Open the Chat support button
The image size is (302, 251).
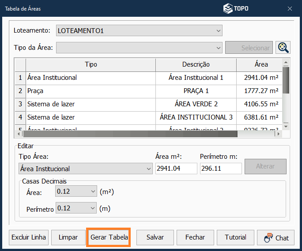coord(276,237)
